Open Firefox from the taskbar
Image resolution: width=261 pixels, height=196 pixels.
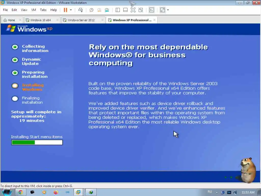[56, 192]
